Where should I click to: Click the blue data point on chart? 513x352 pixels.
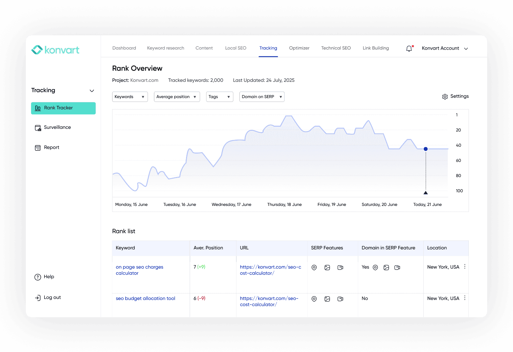click(426, 149)
